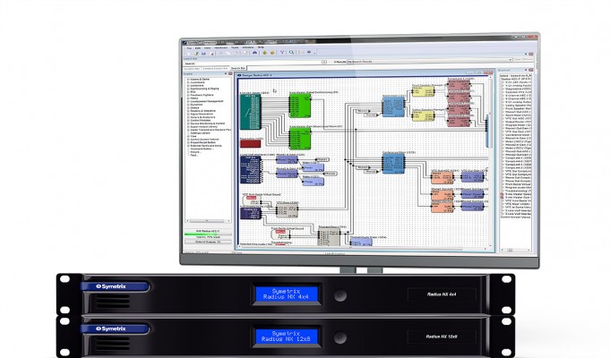Select Control Modules in Toolkit
The image size is (610, 358).
201,121
